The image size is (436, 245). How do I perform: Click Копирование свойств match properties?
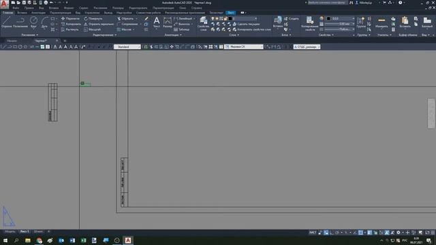309,23
